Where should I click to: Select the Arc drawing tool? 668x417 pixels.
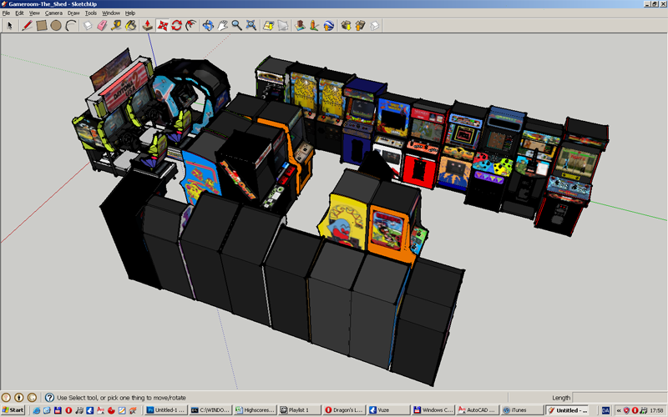70,26
